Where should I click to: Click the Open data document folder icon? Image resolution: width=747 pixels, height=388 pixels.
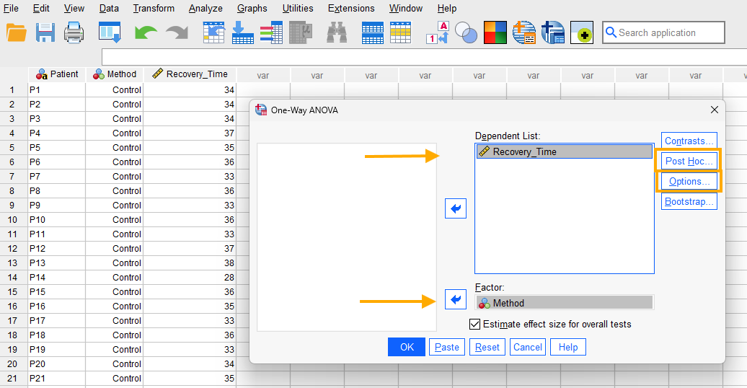click(16, 32)
